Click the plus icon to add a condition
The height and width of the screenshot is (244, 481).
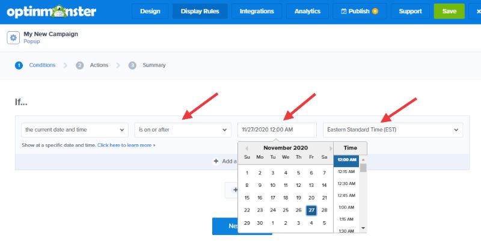point(216,161)
